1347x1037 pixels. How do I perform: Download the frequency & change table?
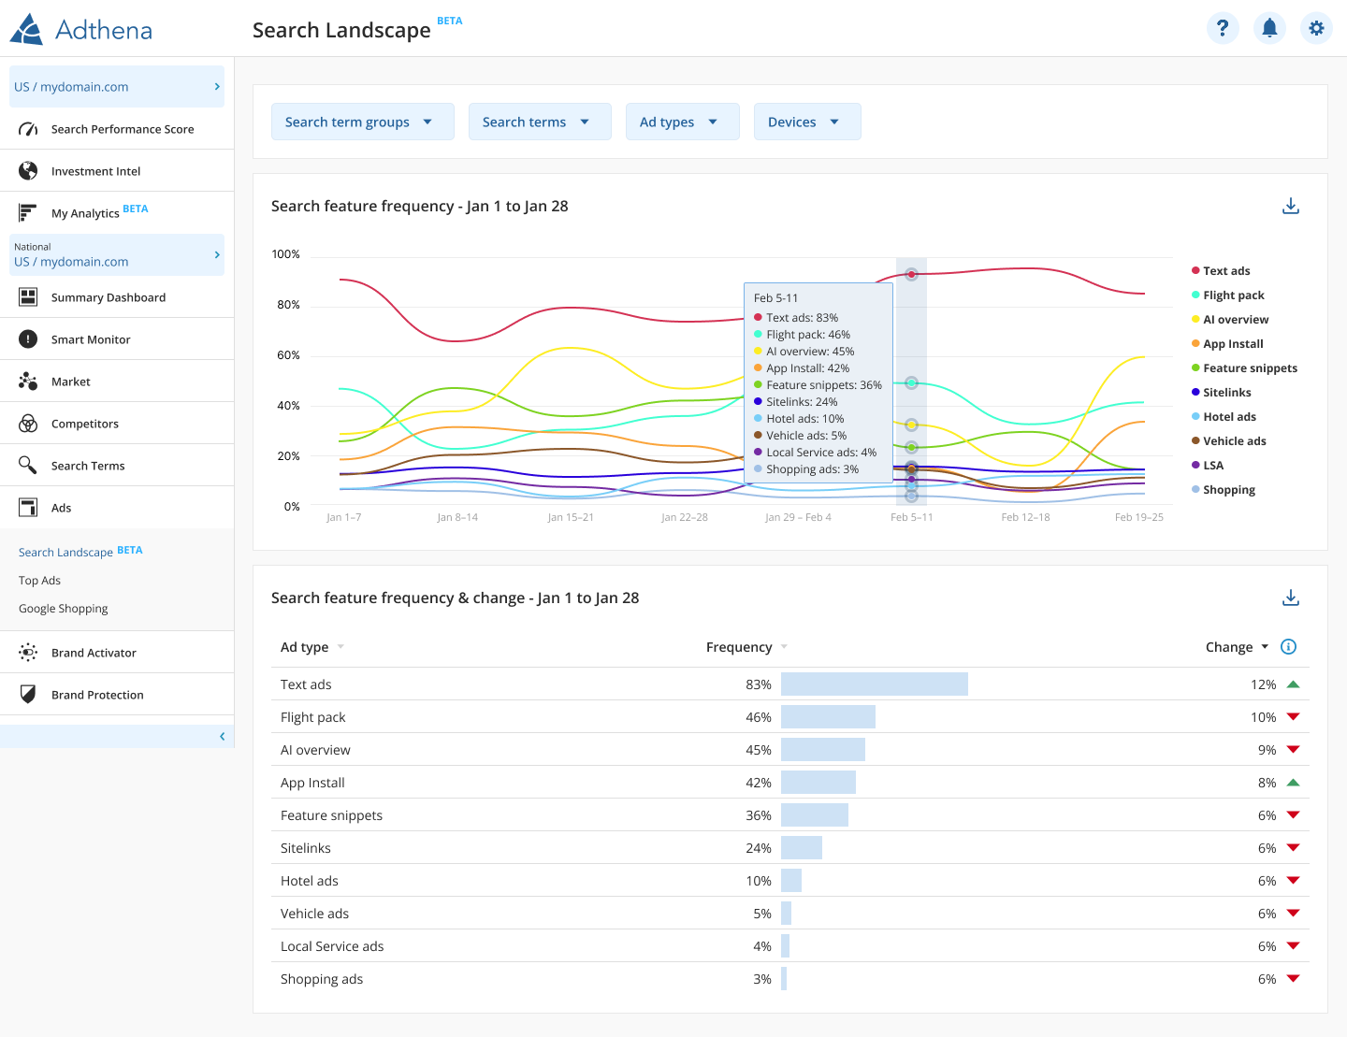tap(1290, 598)
